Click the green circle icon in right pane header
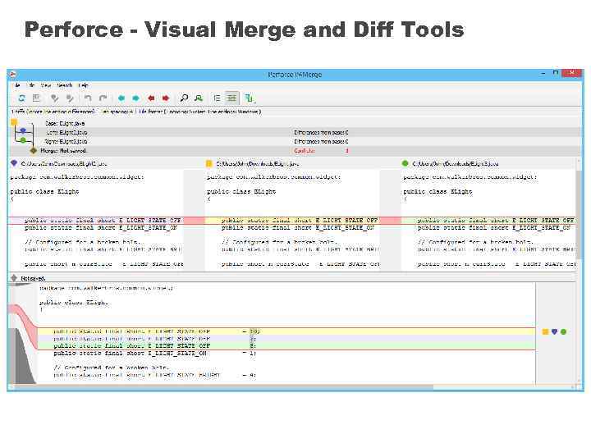The width and height of the screenshot is (591, 443). click(405, 163)
